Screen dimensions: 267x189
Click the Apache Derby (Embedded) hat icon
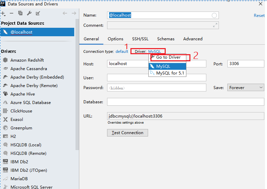click(x=5, y=77)
